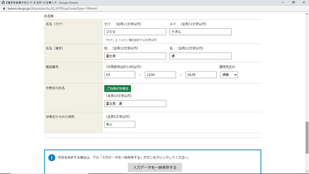The width and height of the screenshot is (309, 174).
Task: Focus the 名 kanji field containing 通
Action: [200, 56]
